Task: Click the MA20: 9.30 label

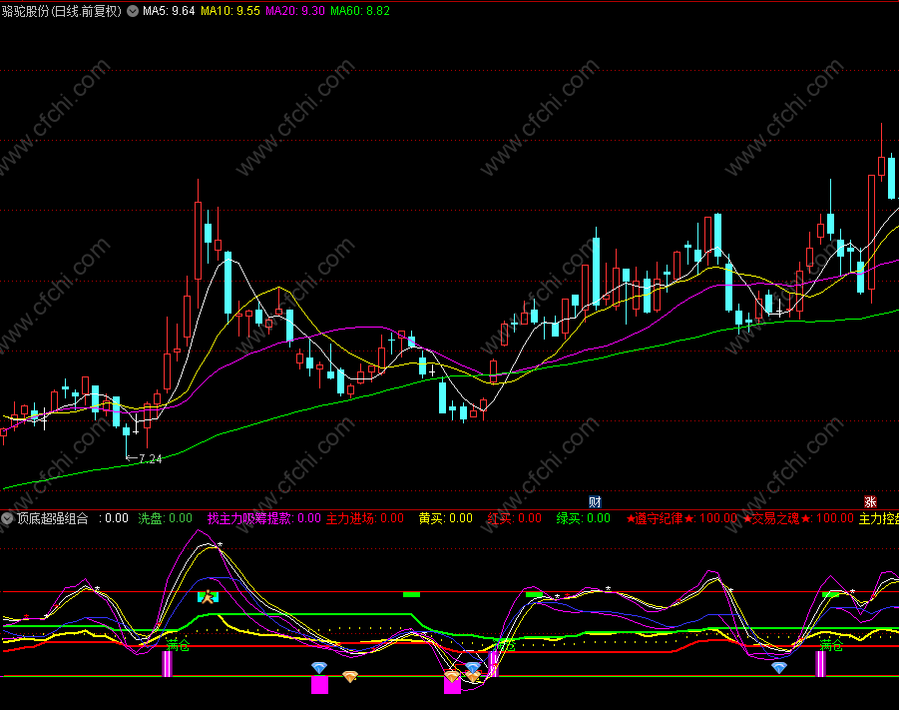Action: pos(295,11)
